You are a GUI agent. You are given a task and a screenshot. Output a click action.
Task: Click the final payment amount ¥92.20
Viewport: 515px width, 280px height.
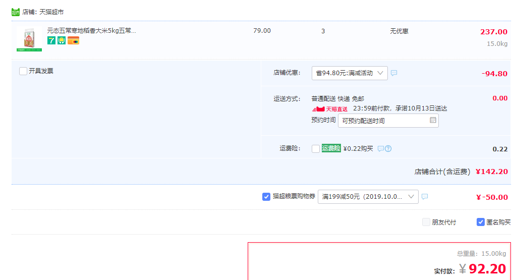coord(483,269)
